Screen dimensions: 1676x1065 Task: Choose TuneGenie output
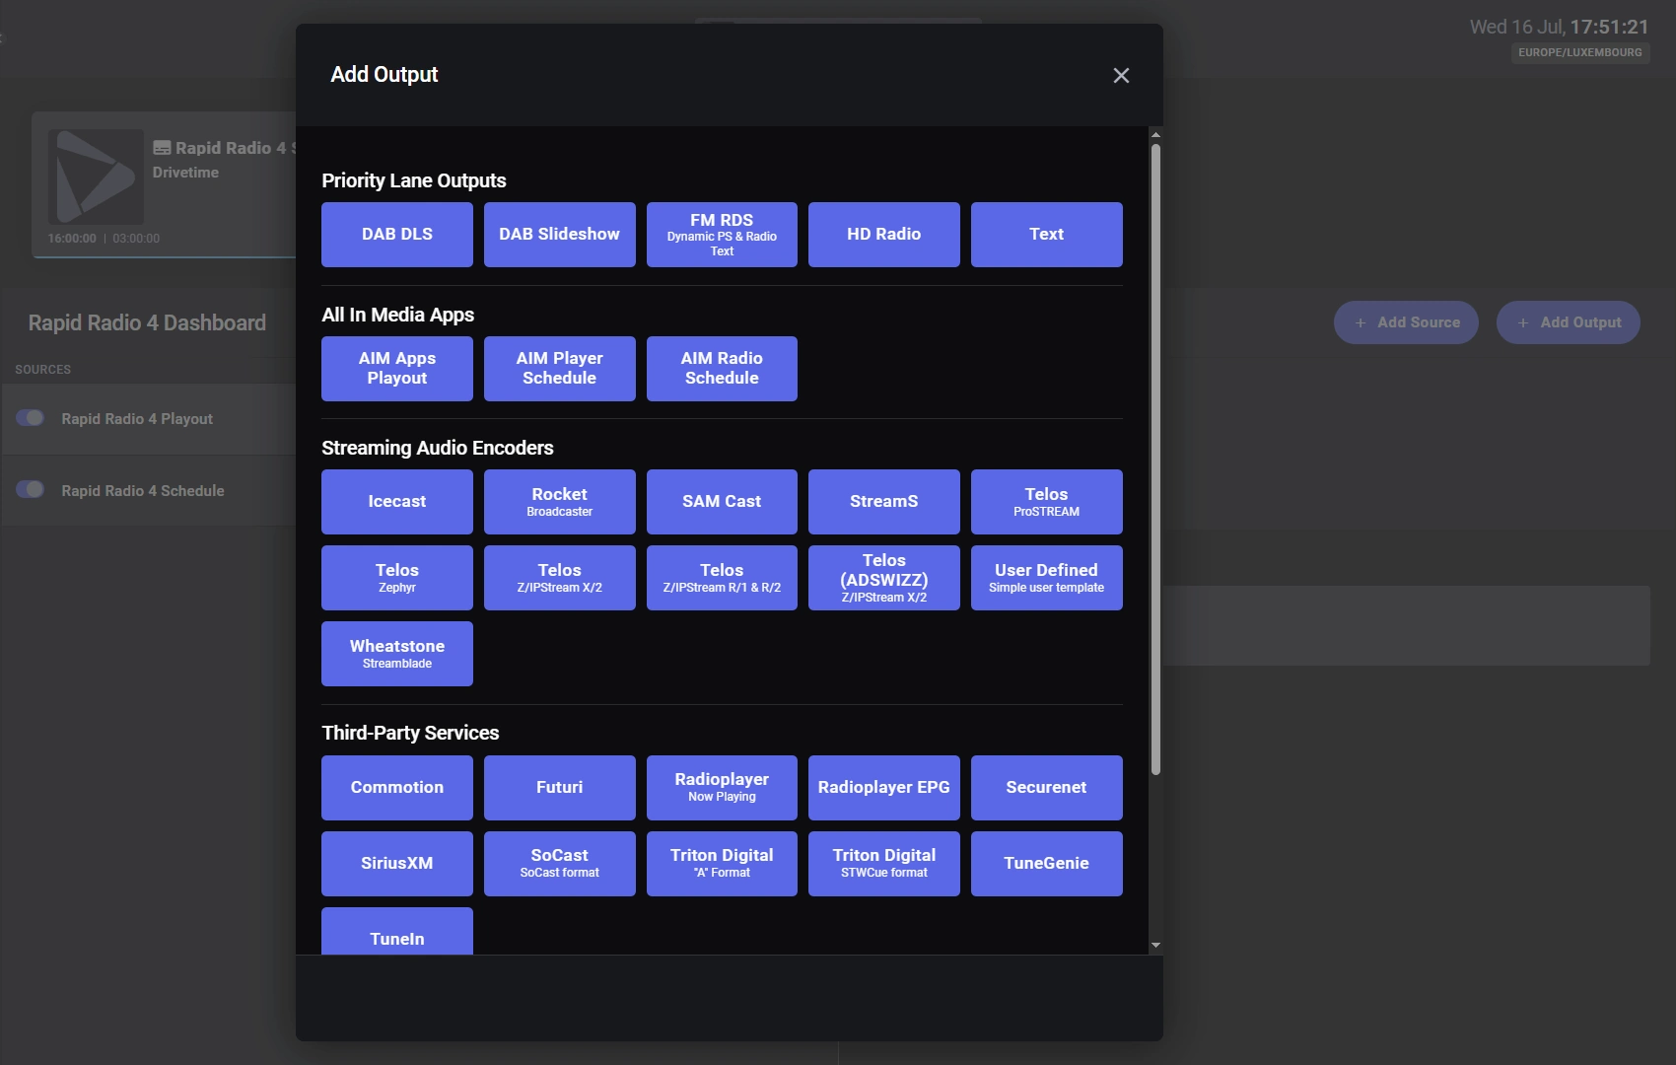[1047, 864]
